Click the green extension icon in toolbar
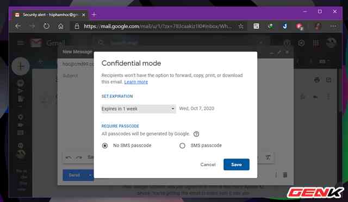 (270, 27)
